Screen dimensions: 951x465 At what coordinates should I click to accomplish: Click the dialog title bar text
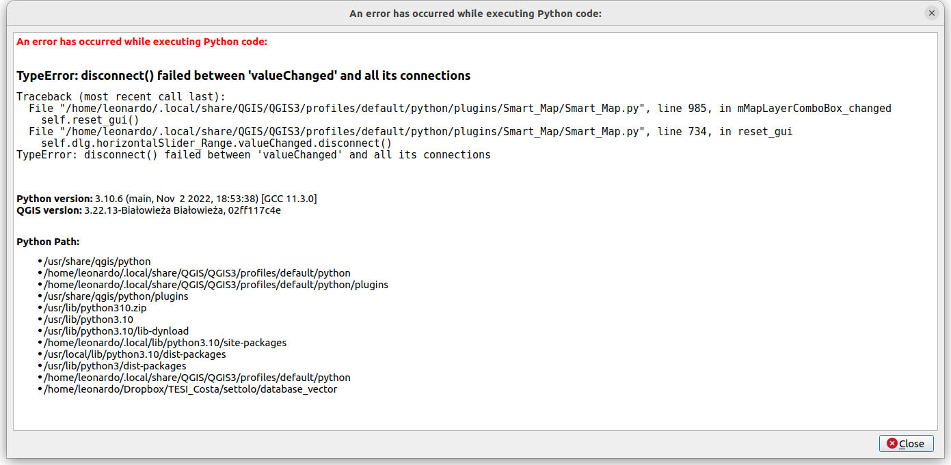475,13
